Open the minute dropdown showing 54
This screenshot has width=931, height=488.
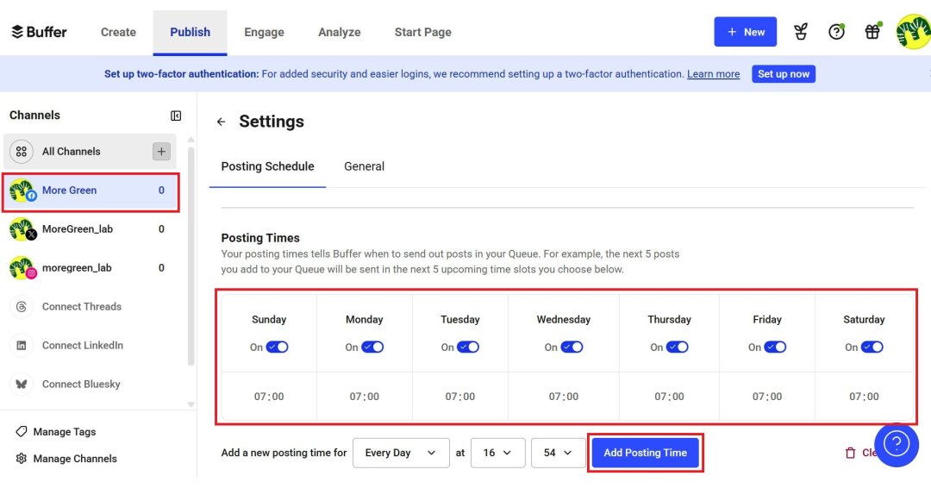[x=558, y=453]
